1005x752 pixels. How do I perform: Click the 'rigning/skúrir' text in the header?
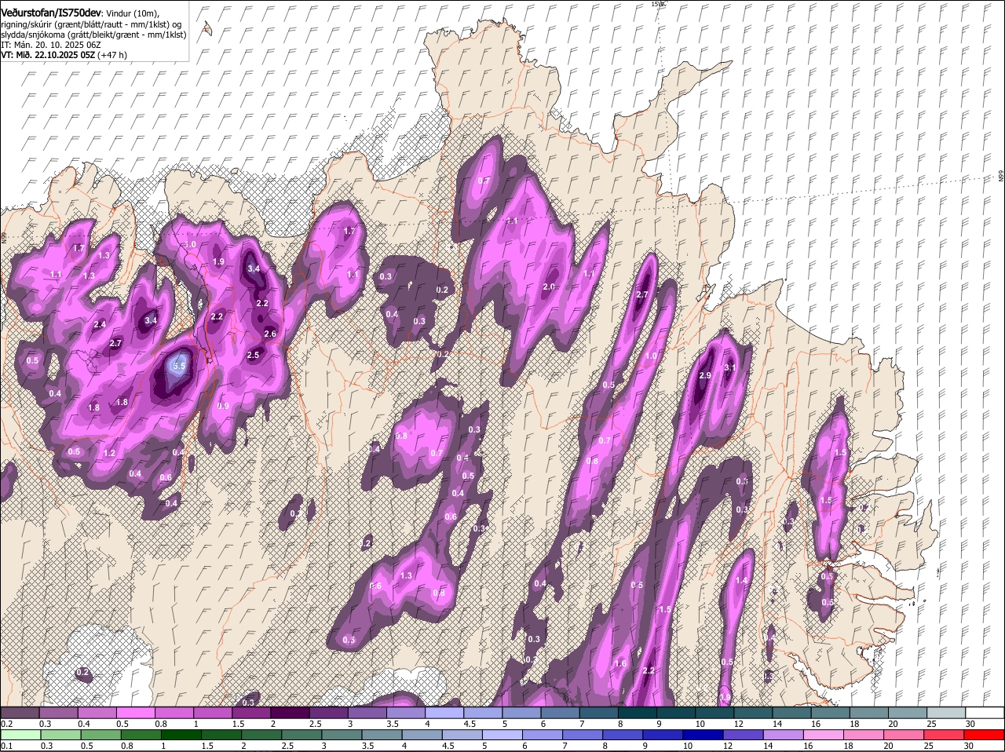pyautogui.click(x=26, y=24)
